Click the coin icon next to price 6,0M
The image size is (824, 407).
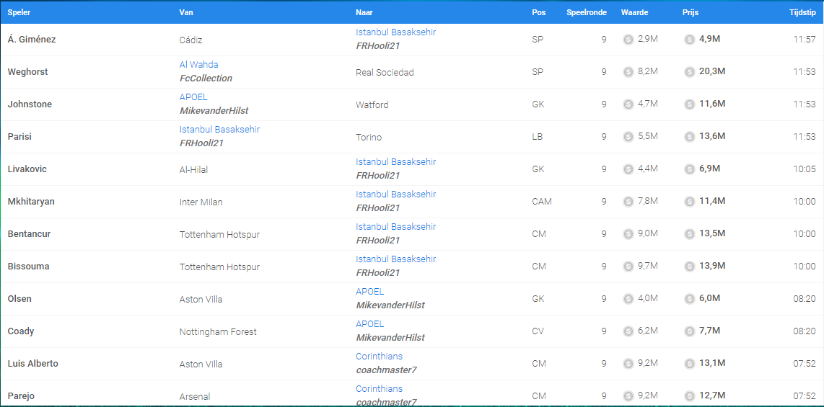coord(690,299)
